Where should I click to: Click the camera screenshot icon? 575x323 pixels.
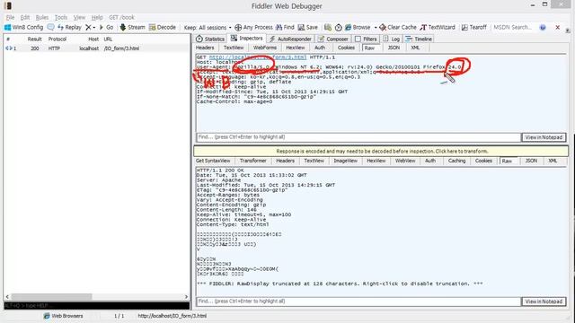(x=328, y=28)
